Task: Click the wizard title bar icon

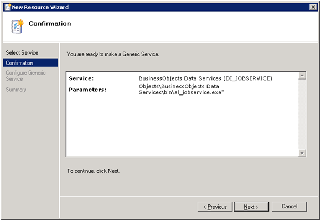Action: point(8,7)
